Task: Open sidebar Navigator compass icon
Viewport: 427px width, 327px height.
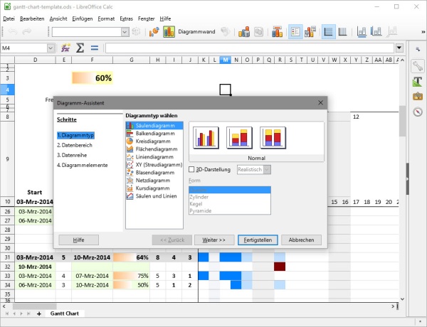Action: tap(418, 112)
